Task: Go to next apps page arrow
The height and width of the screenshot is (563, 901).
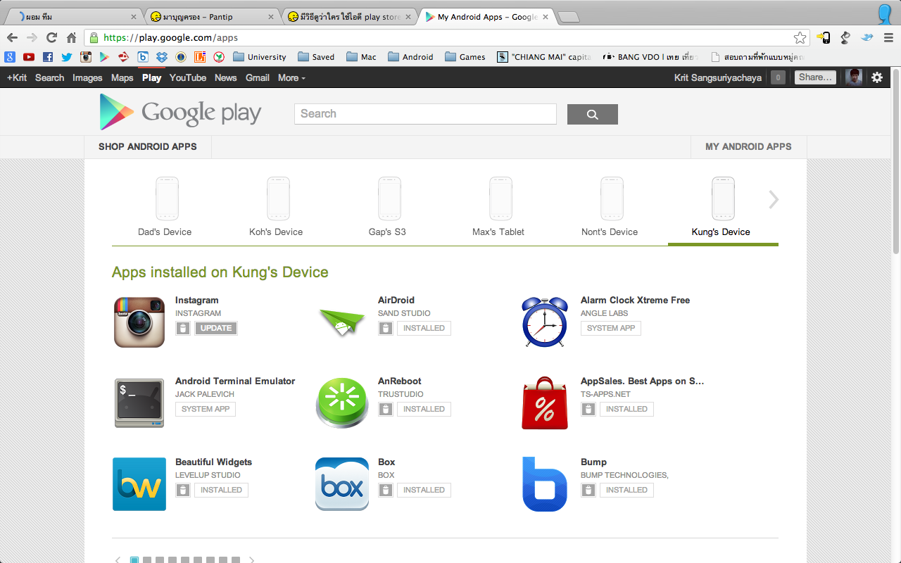Action: 251,560
